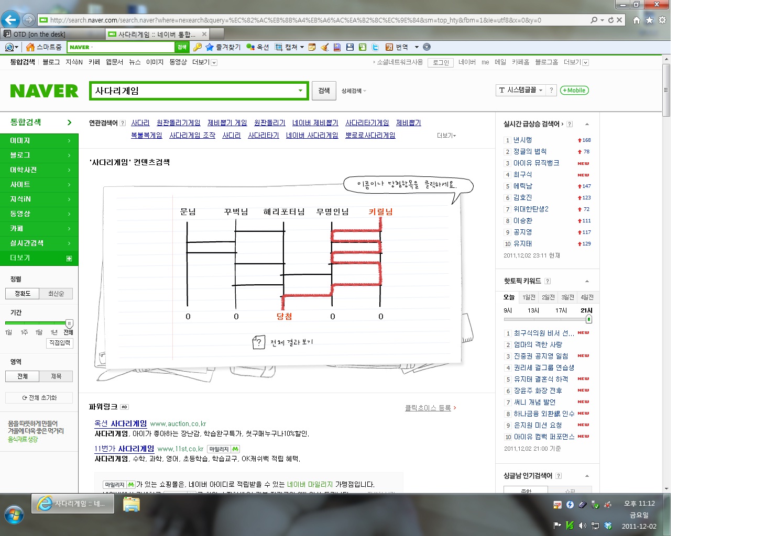Click the 기간 period slider handle
Image resolution: width=776 pixels, height=536 pixels.
[69, 323]
